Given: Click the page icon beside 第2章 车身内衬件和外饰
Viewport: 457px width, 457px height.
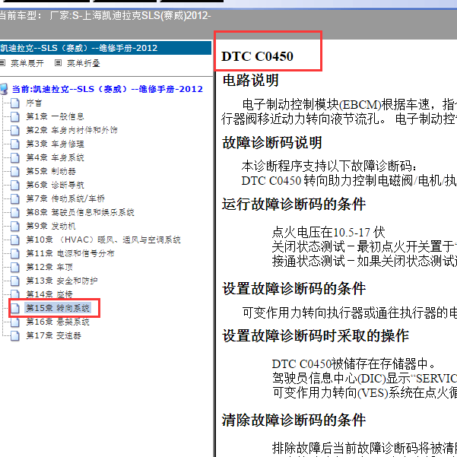Looking at the screenshot, I should 15,130.
